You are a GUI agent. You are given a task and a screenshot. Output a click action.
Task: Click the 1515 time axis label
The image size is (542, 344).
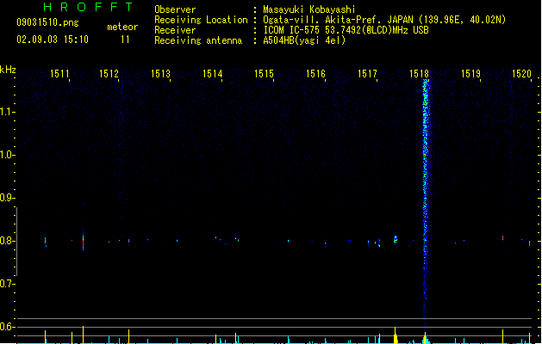[x=264, y=73]
